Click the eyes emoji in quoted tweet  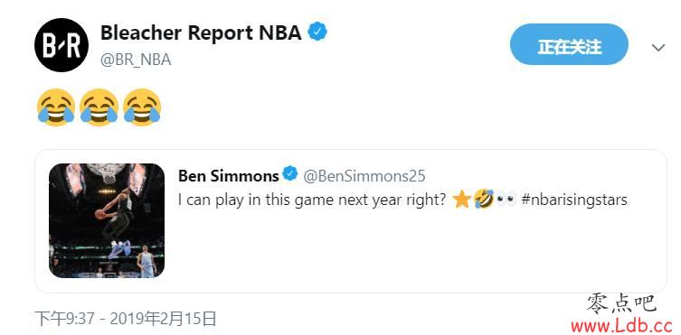[x=506, y=200]
